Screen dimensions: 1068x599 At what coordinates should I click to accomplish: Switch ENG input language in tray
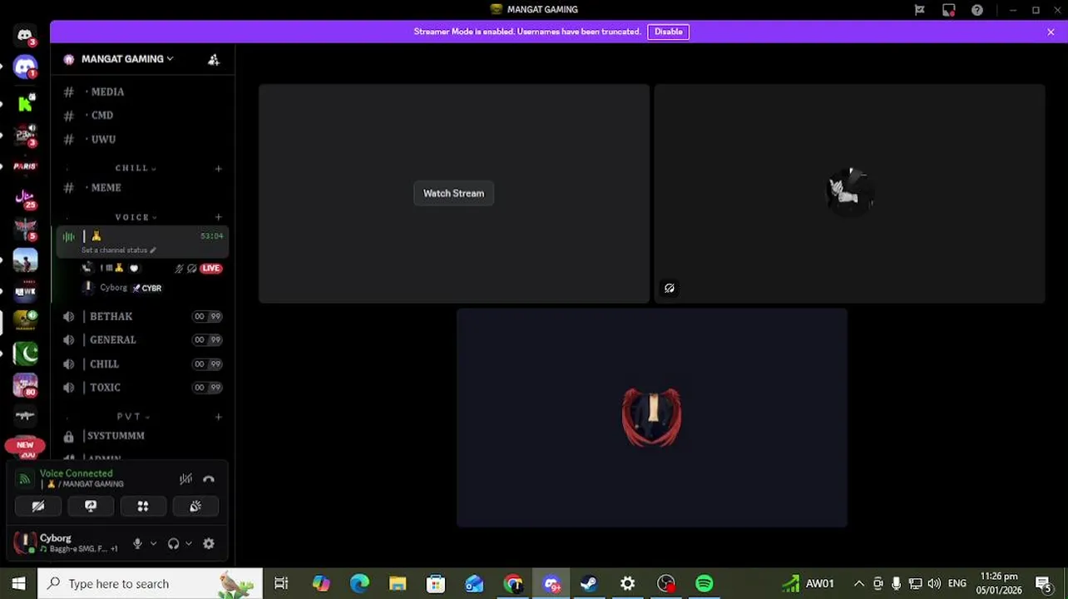click(x=957, y=583)
